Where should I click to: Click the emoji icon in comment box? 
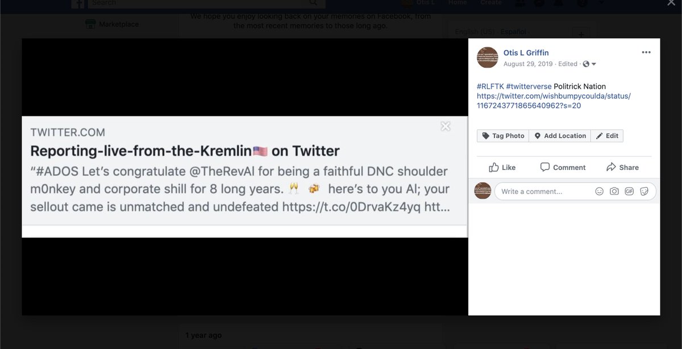point(599,192)
